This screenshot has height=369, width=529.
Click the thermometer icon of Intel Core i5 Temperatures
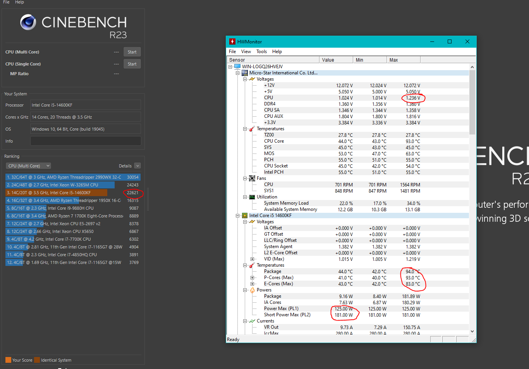coord(252,265)
